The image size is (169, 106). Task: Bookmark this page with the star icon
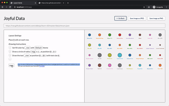144,7
